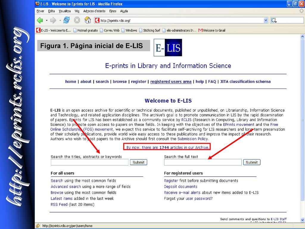Open the Advanced search link
This screenshot has width=305, height=229.
(x=66, y=187)
